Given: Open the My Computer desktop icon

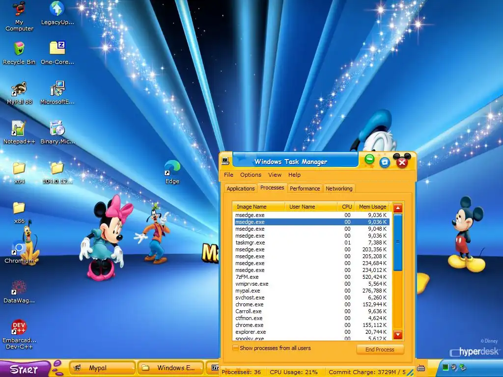Looking at the screenshot, I should pyautogui.click(x=19, y=16).
